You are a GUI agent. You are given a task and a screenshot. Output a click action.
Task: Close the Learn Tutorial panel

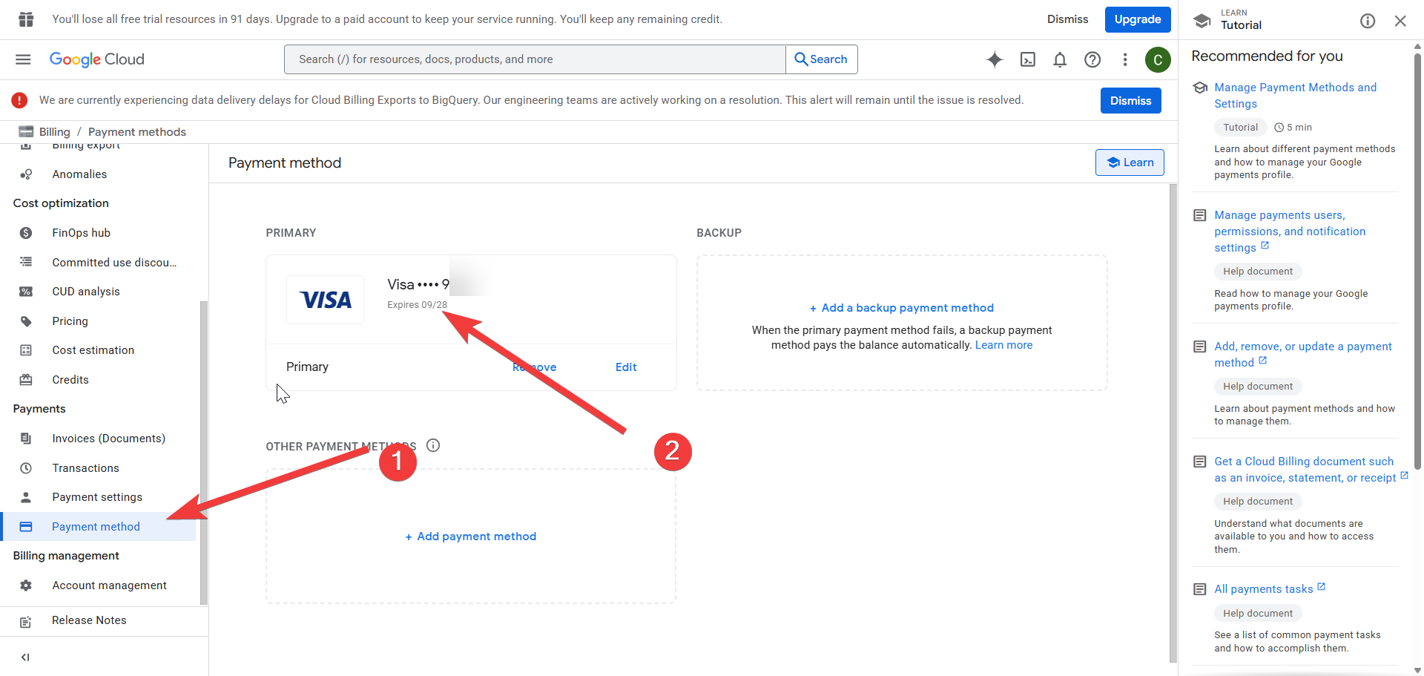(x=1400, y=21)
